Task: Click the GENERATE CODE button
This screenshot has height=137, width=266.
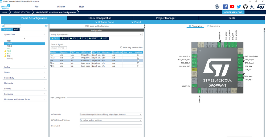Action: click(x=233, y=12)
